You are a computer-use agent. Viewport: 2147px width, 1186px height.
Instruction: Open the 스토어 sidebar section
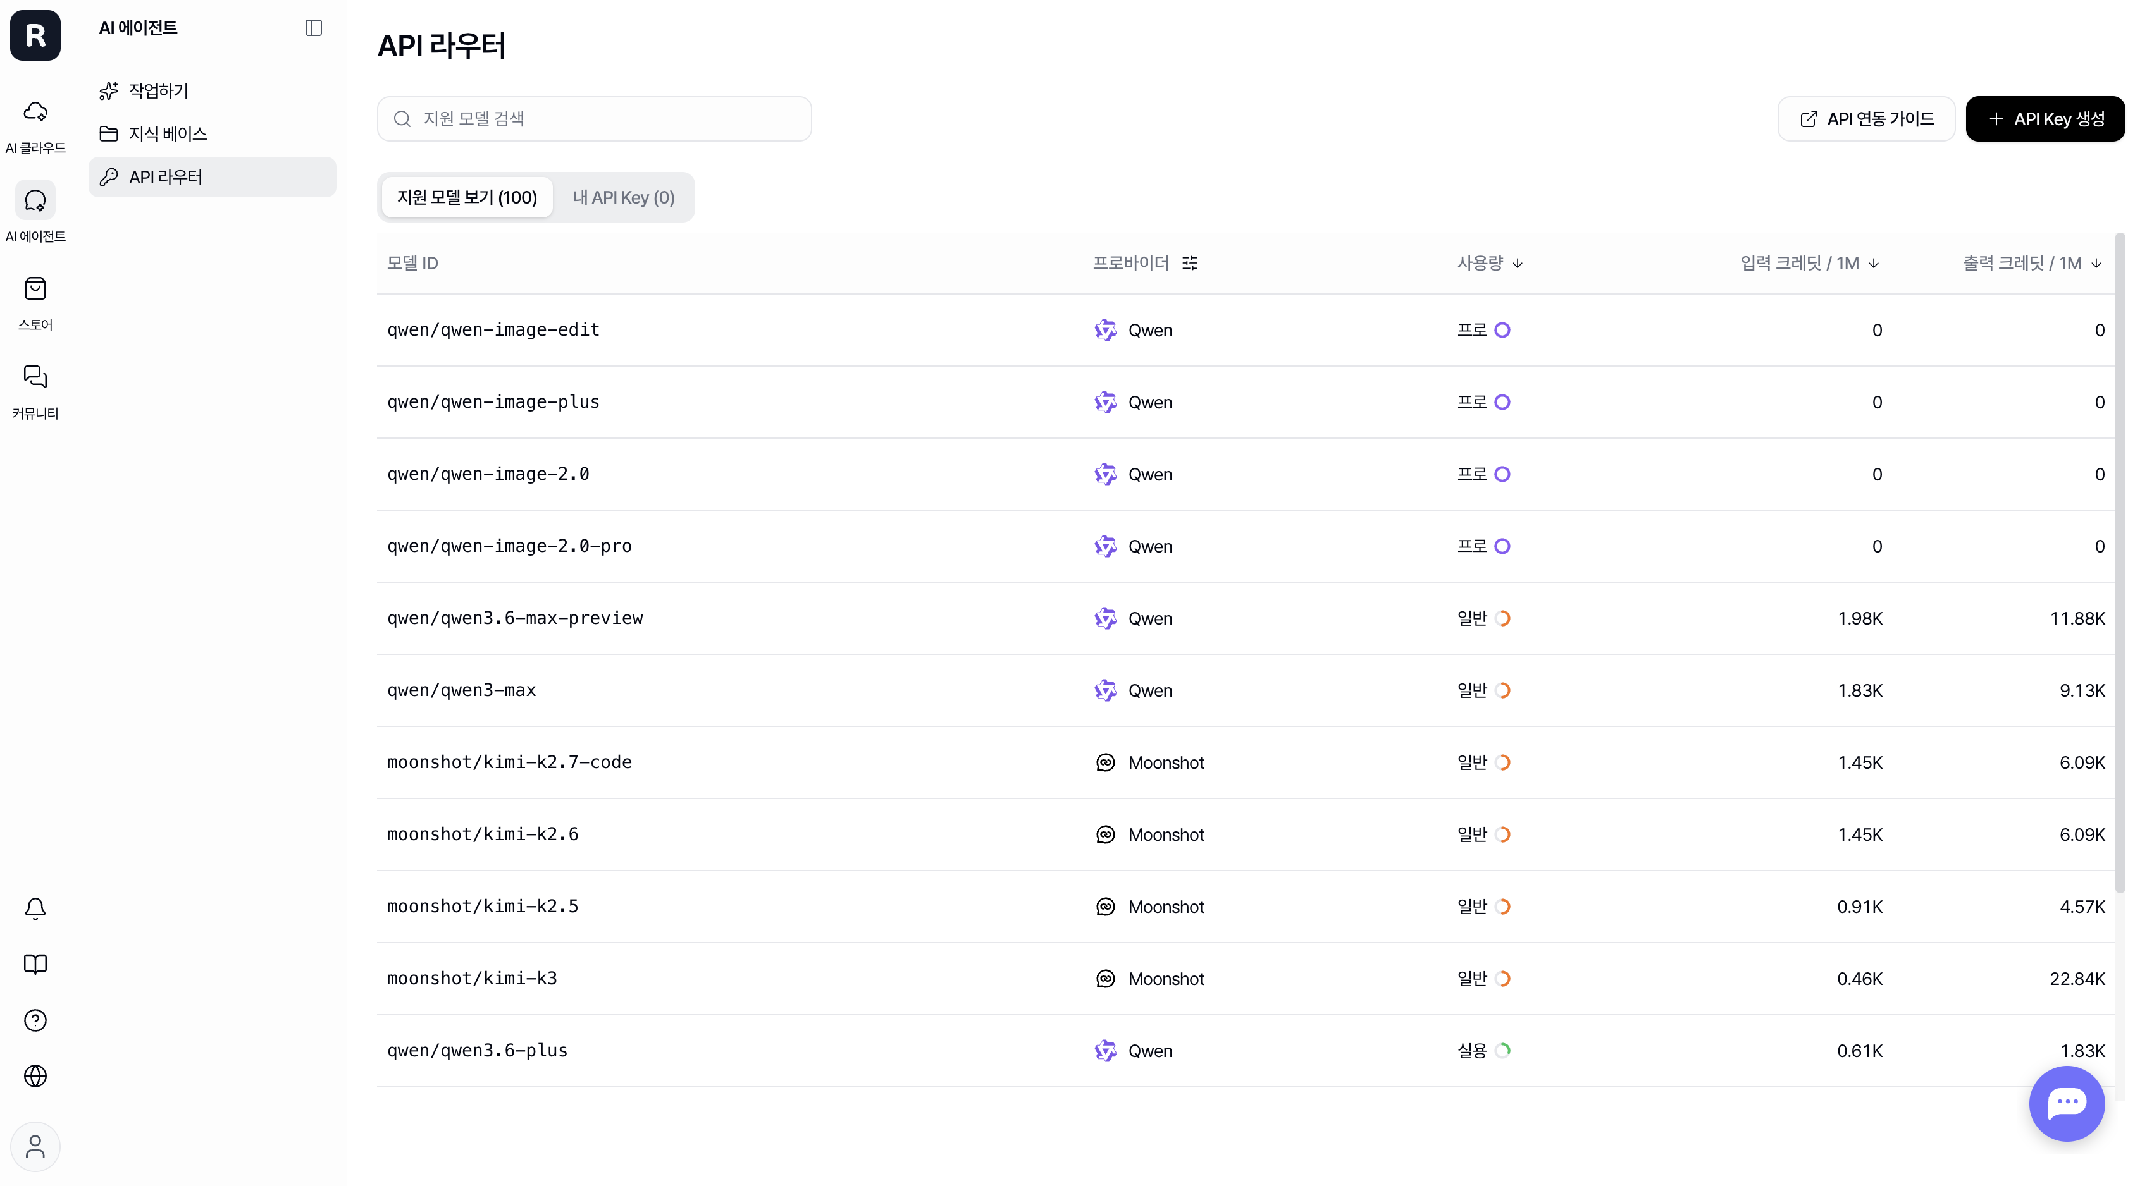point(35,303)
